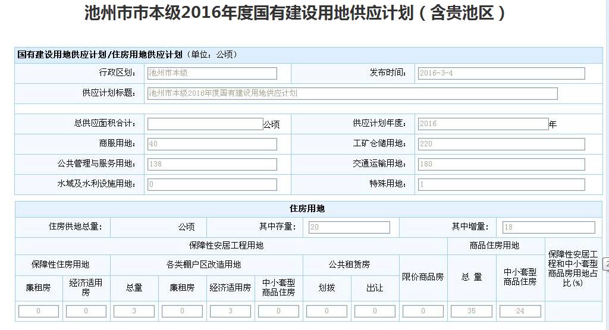Focus the 供应计划标题 text box

[352, 93]
